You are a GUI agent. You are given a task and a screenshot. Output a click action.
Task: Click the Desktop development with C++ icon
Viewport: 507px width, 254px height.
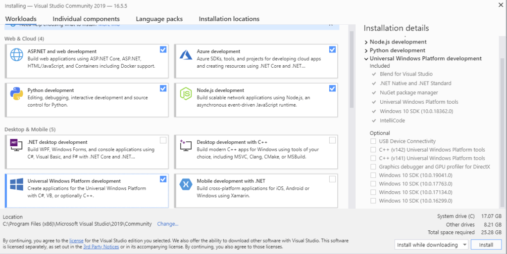(186, 145)
